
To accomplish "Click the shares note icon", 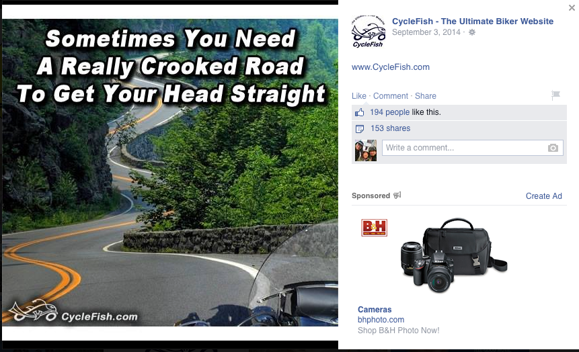I will [x=359, y=129].
